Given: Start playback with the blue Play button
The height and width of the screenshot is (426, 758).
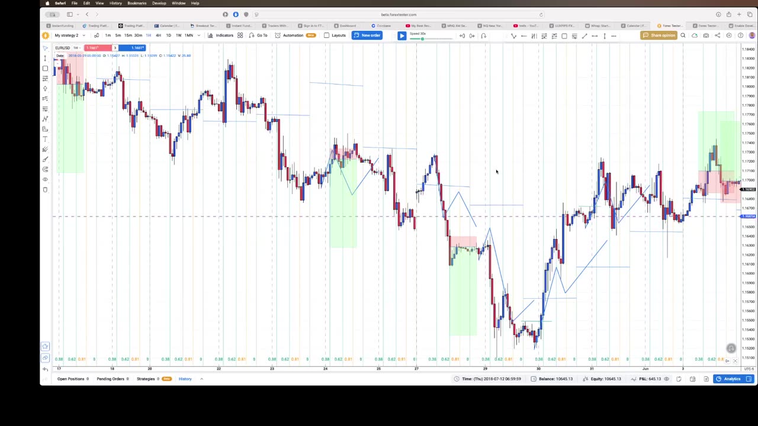Looking at the screenshot, I should point(402,35).
